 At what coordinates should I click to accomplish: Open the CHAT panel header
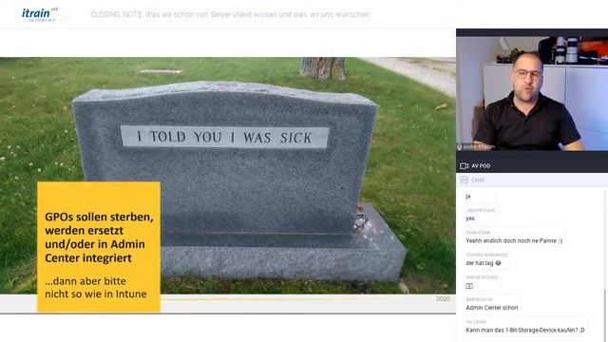(532, 180)
